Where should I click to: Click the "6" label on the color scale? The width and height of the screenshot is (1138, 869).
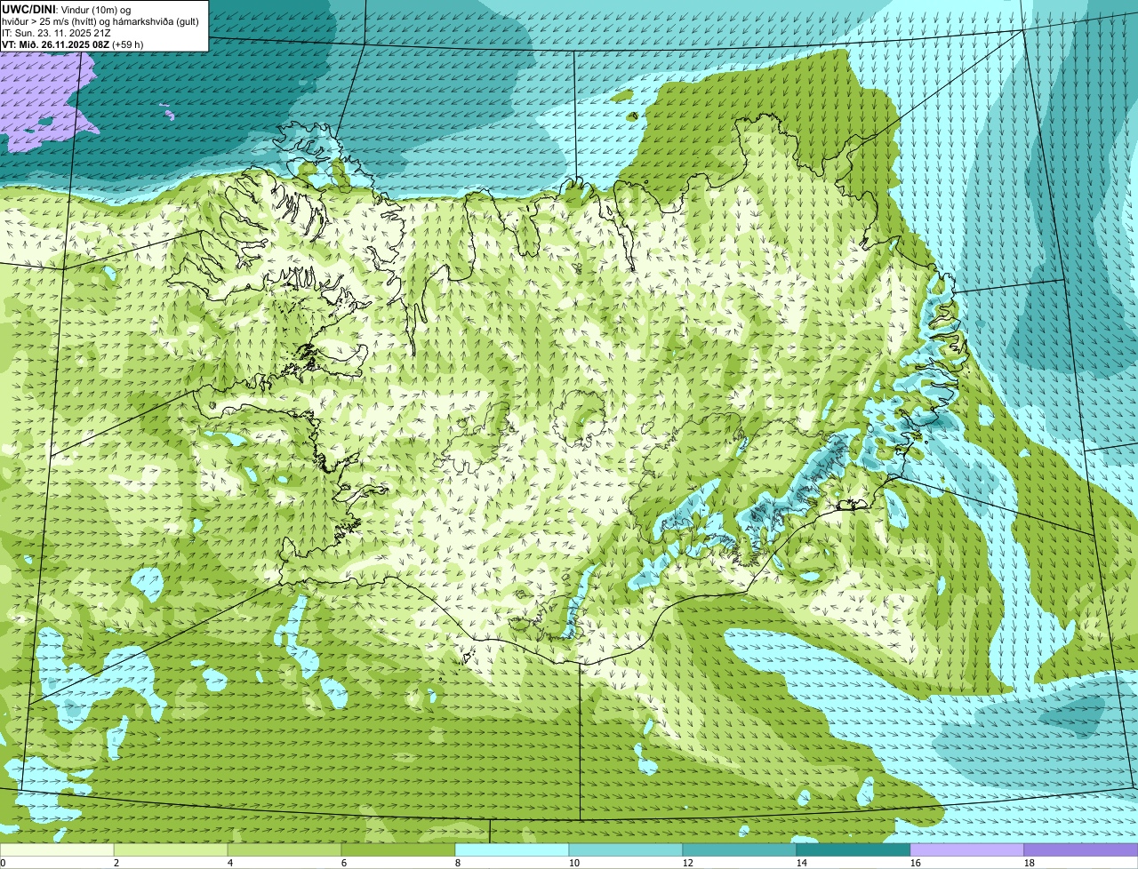[x=344, y=863]
